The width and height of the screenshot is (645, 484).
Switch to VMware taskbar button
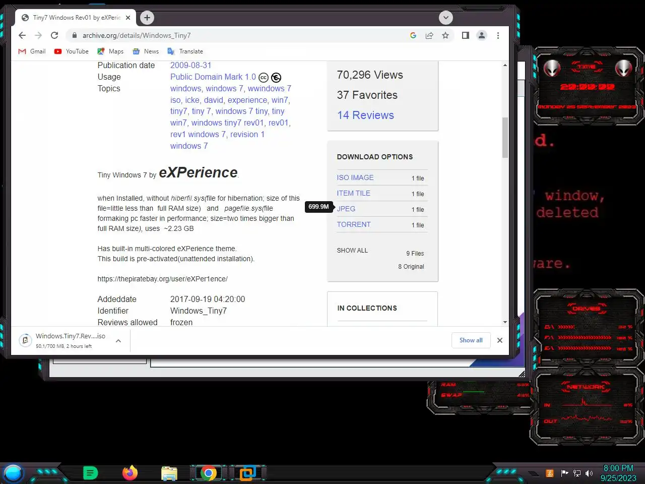[247, 473]
